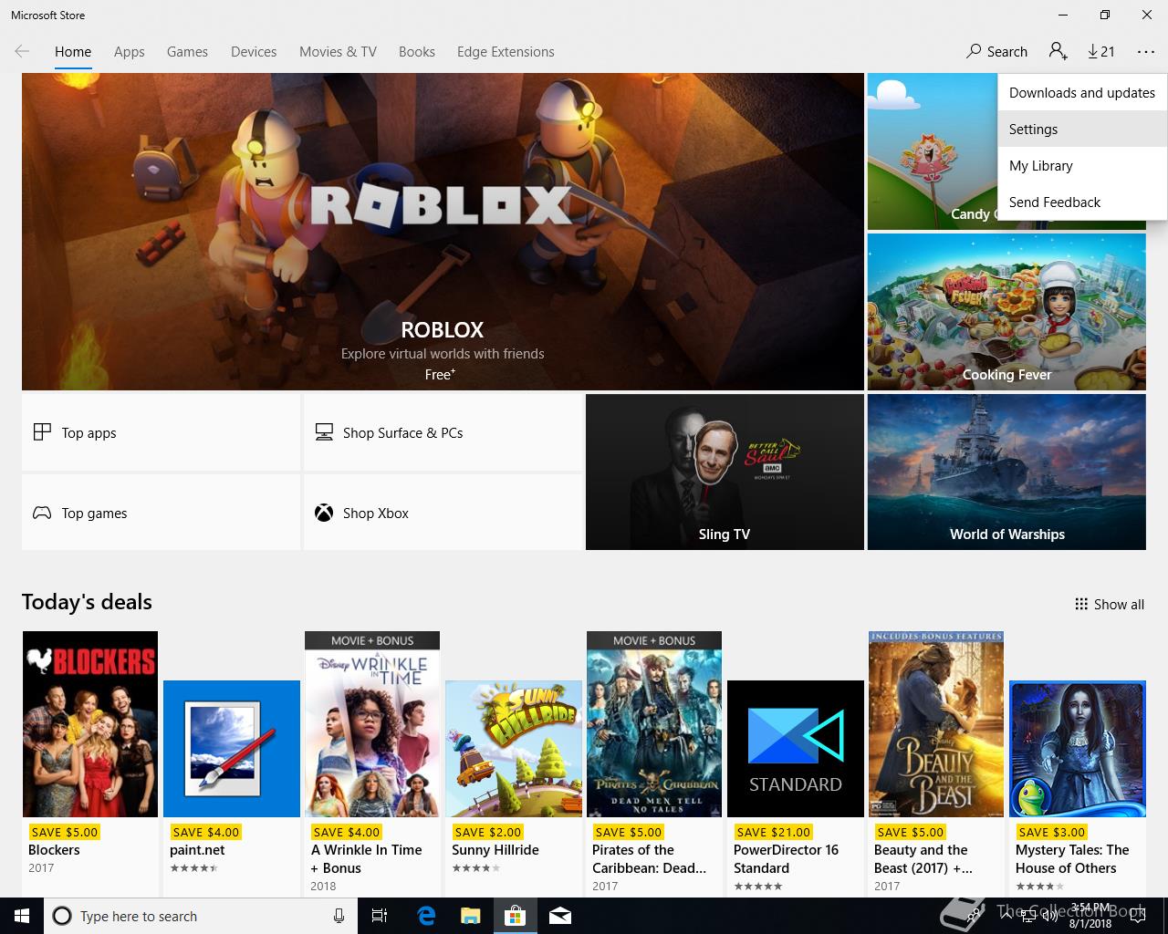Open File Explorer from the taskbar
Viewport: 1168px width, 934px height.
471,916
